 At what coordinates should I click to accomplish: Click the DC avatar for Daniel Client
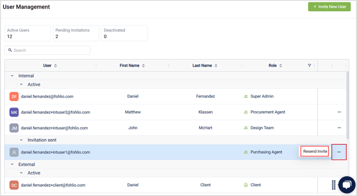click(14, 185)
